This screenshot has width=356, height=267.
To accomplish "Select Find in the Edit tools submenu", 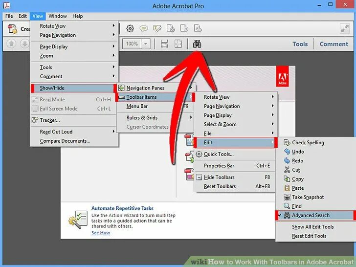I will [x=314, y=206].
